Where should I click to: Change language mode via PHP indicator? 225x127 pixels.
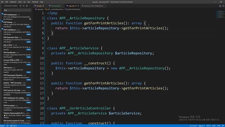[x=219, y=126]
